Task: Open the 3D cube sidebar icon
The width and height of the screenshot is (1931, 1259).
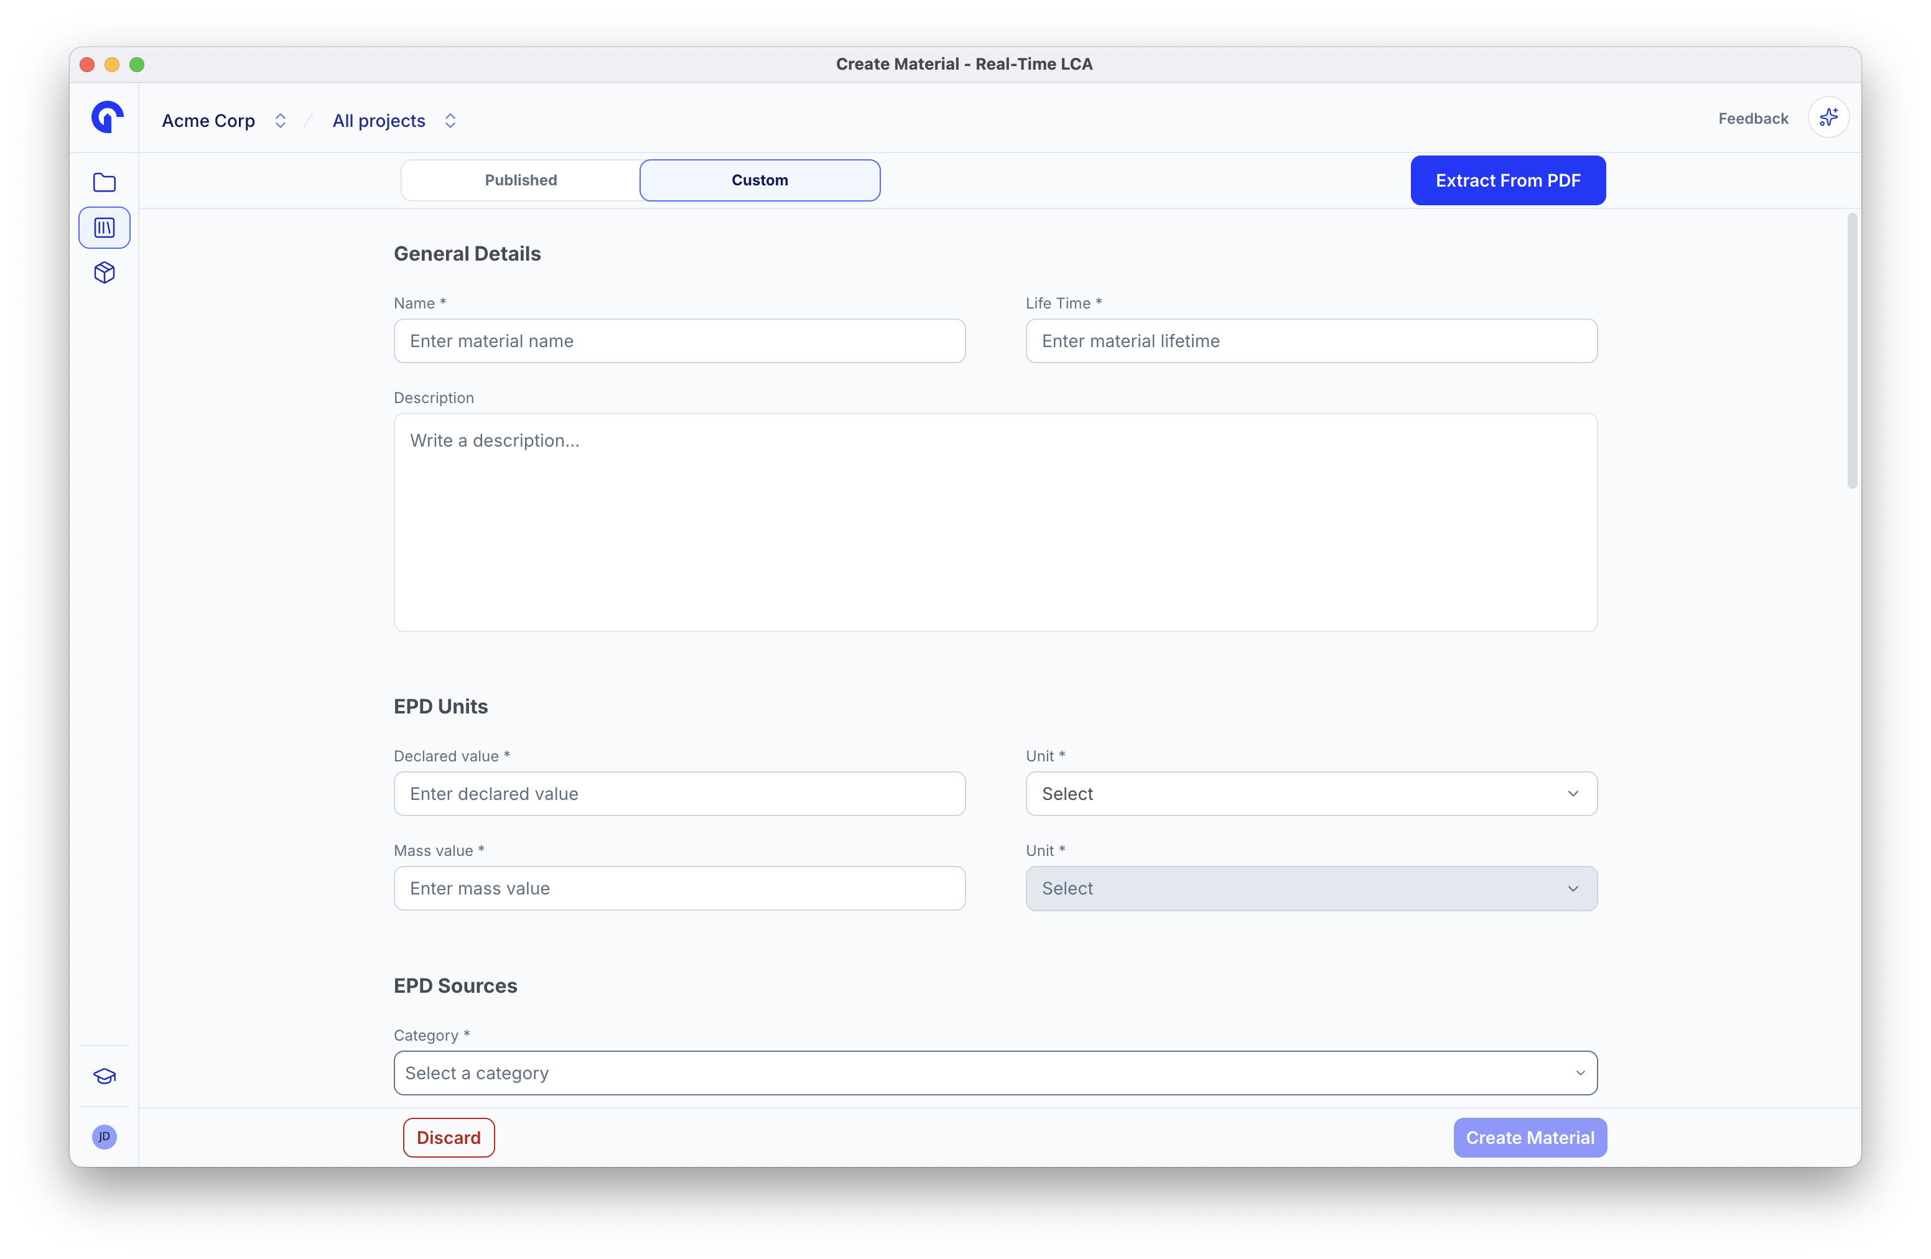Action: 104,272
